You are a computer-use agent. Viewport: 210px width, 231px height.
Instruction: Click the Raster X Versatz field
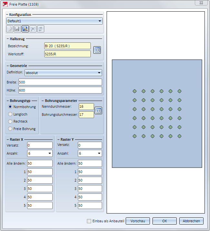(x=40, y=145)
